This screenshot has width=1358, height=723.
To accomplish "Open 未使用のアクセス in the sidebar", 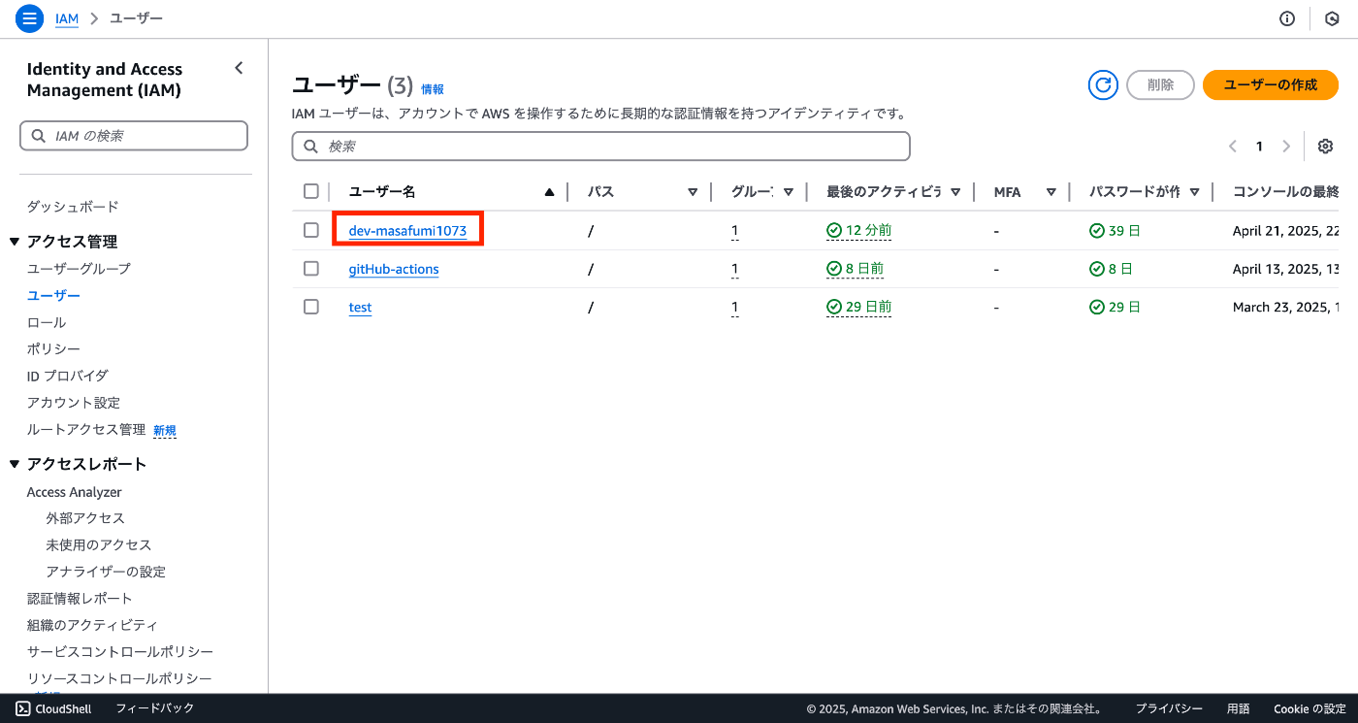I will pyautogui.click(x=99, y=544).
